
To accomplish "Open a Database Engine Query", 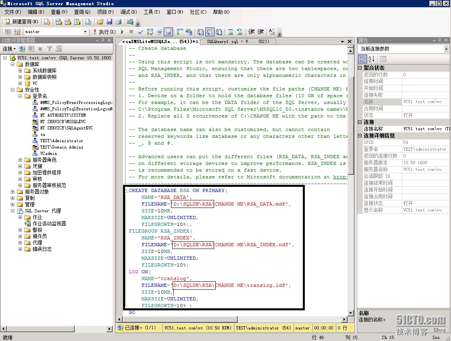I will coord(47,22).
